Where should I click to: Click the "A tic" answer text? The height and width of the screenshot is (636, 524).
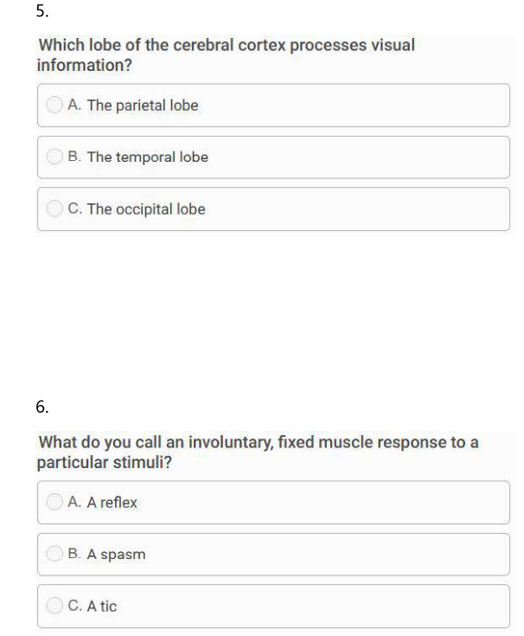(102, 607)
